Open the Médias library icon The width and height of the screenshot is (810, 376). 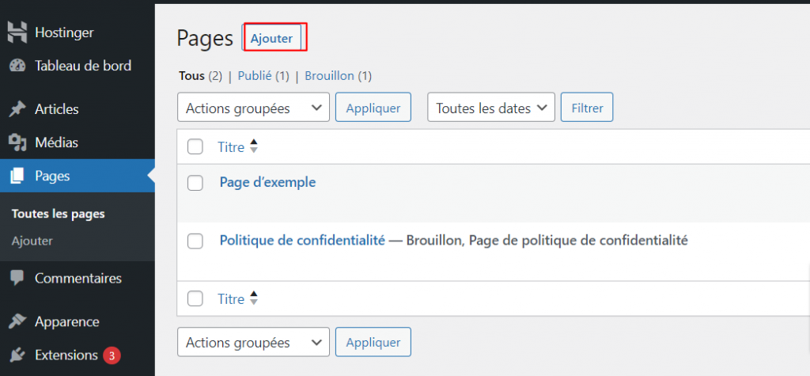17,143
